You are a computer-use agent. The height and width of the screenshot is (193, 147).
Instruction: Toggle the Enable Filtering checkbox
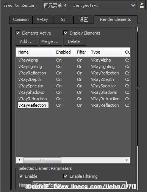point(66,176)
